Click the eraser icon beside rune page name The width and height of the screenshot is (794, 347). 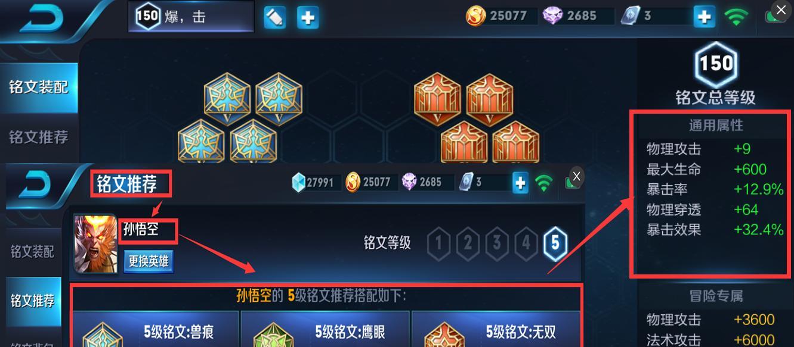coord(275,18)
